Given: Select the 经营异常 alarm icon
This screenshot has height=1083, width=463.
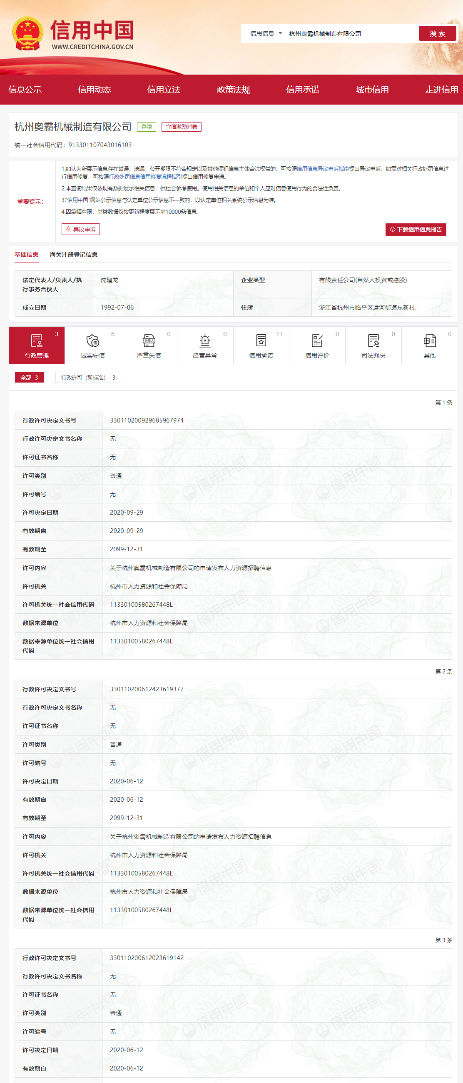Looking at the screenshot, I should (x=205, y=340).
